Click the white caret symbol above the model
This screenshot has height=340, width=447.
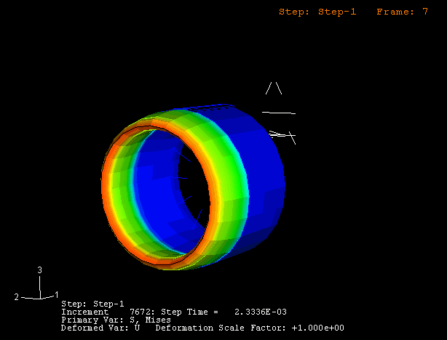pyautogui.click(x=274, y=88)
